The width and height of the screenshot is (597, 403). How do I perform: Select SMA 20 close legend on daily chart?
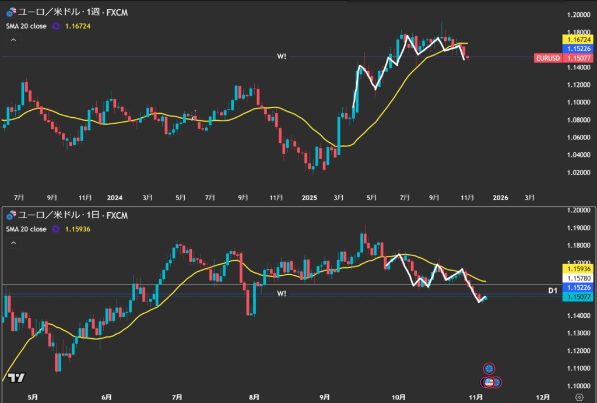[x=25, y=229]
